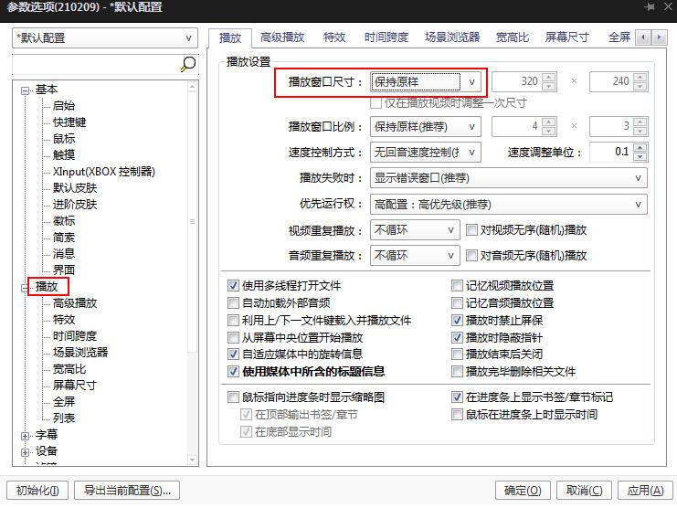Decrease the 速度调整单位 value spinner down
Image resolution: width=677 pixels, height=508 pixels.
pos(640,156)
